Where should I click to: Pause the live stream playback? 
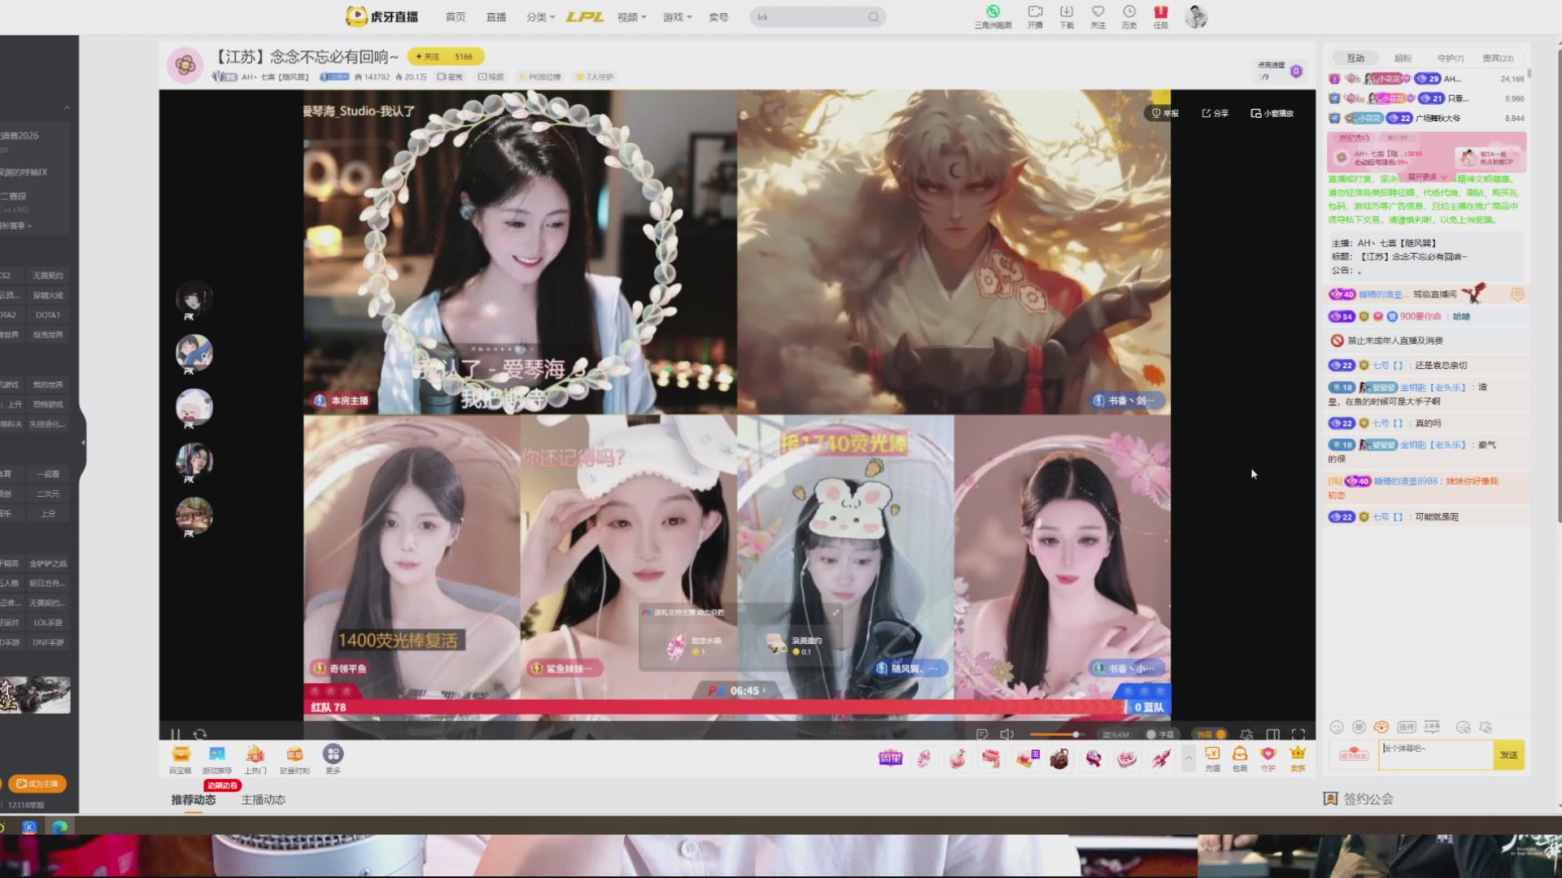(176, 734)
